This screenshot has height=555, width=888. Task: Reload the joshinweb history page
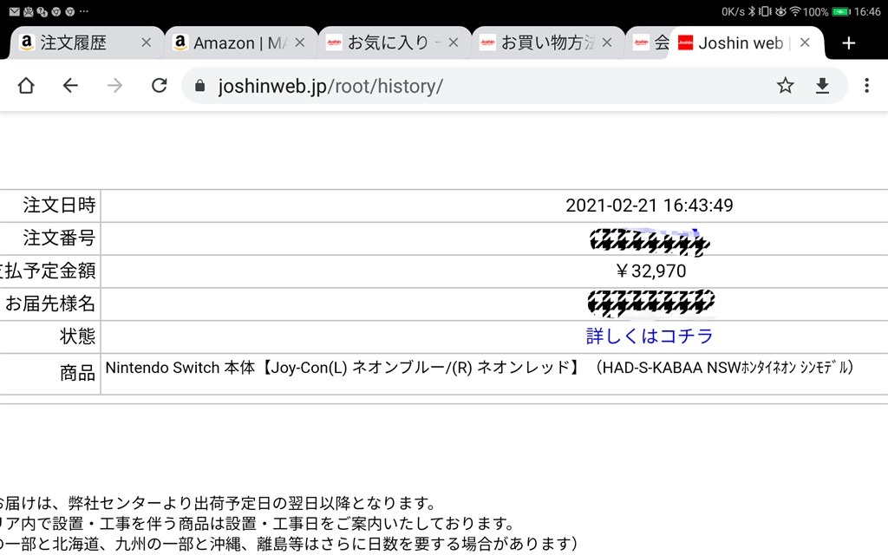click(x=160, y=86)
